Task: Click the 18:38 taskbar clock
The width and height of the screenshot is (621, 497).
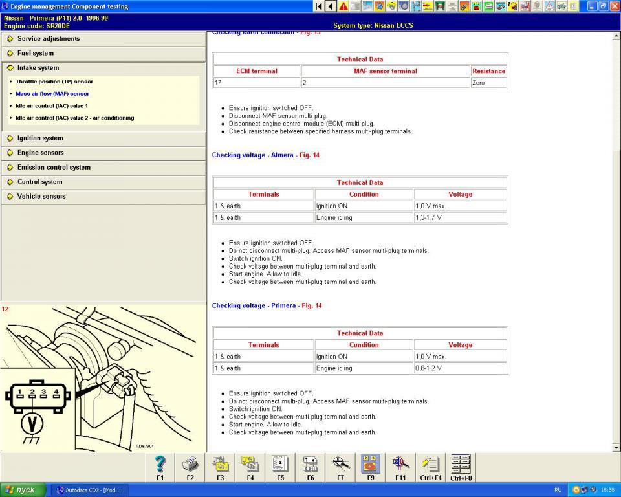Action: coord(607,491)
